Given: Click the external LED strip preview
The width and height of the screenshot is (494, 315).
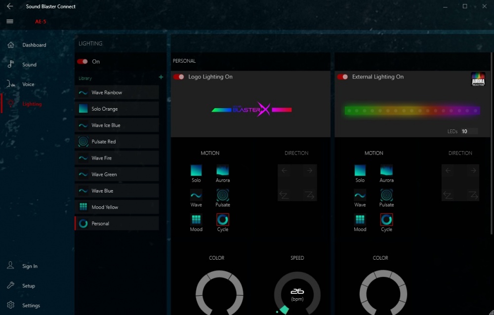Looking at the screenshot, I should (412, 111).
